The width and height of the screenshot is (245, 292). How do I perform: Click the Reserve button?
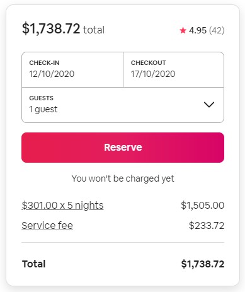[x=123, y=148]
